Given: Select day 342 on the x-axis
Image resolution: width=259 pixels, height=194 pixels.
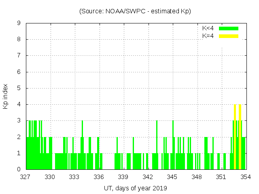Looking at the screenshot, I should tap(148, 177).
